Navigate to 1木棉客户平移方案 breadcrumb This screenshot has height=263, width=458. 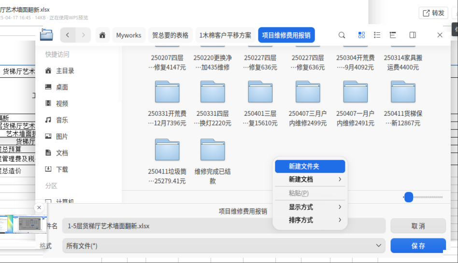(x=225, y=35)
